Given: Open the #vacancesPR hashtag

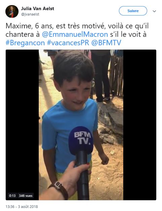Looking at the screenshot, I should coord(68,43).
